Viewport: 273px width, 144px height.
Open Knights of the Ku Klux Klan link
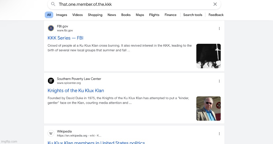[76, 90]
